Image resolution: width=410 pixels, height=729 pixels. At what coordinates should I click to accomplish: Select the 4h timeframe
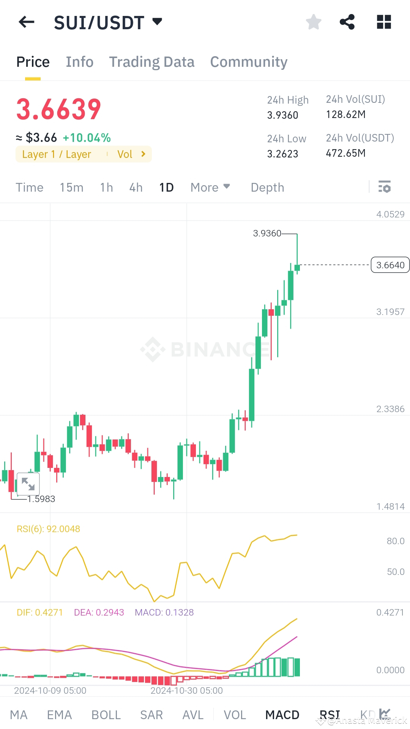[136, 187]
